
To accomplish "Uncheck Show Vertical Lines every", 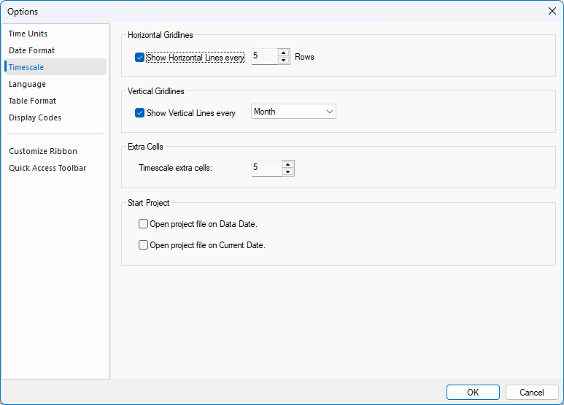I will click(139, 113).
